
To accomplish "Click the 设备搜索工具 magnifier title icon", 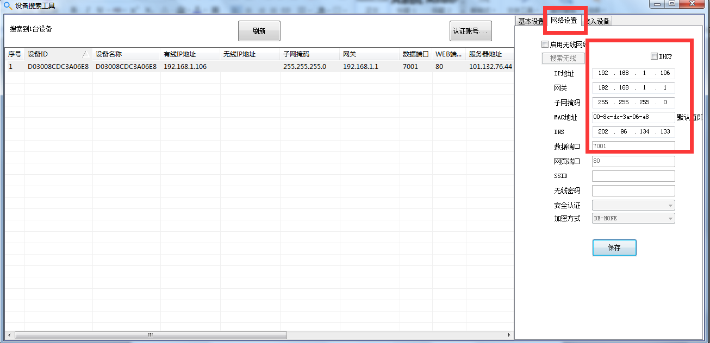I will tap(8, 7).
